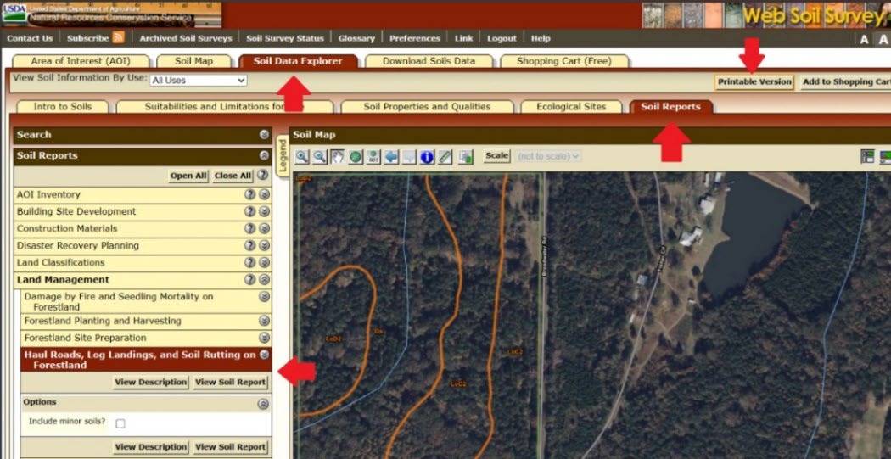Open help icon for Building Site Development
Image resolution: width=891 pixels, height=459 pixels.
click(250, 212)
